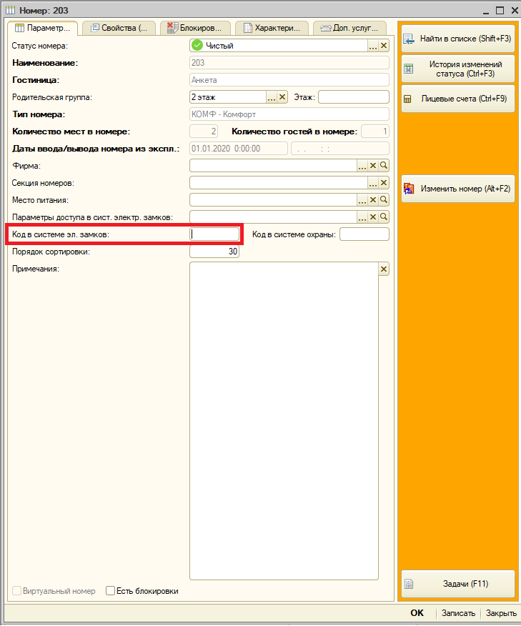Minimize the Номер: 203 window

486,11
